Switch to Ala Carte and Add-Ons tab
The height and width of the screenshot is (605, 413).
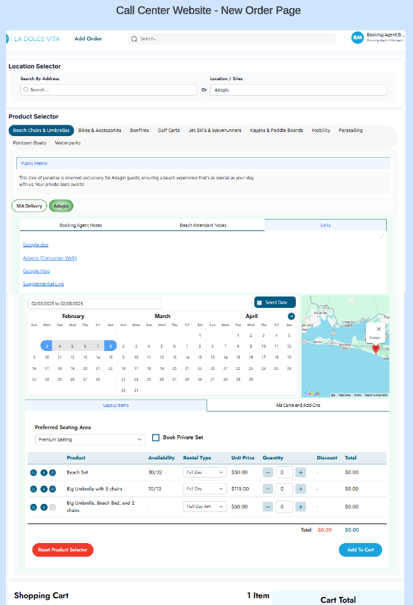click(x=297, y=406)
